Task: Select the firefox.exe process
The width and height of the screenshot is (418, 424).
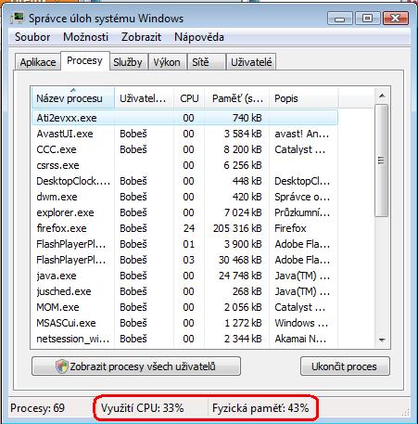Action: [184, 228]
